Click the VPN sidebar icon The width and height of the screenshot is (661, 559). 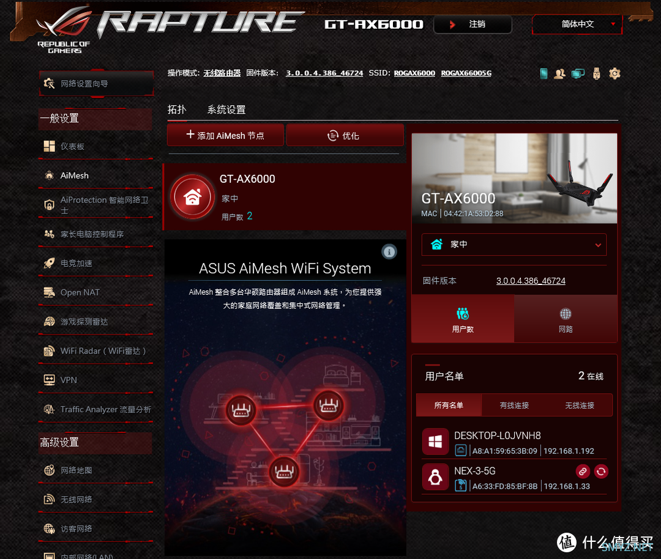click(50, 380)
